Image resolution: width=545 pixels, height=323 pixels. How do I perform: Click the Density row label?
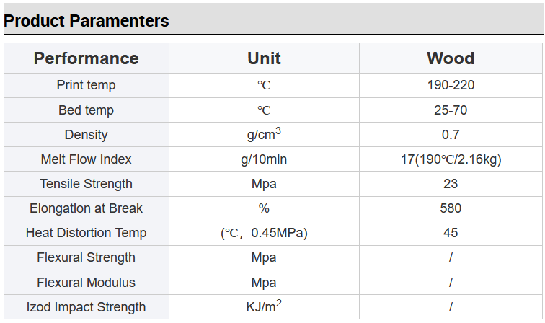tap(87, 135)
